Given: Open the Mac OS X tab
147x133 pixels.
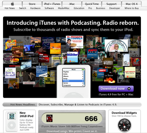Looking at the screenshot, I should [x=132, y=4].
